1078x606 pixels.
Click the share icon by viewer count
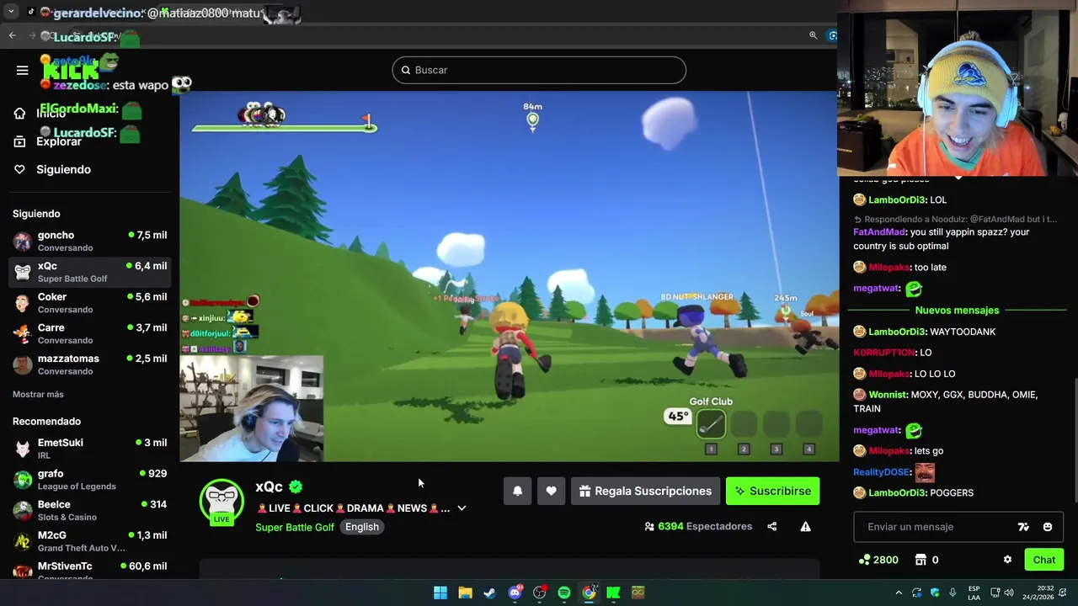772,527
